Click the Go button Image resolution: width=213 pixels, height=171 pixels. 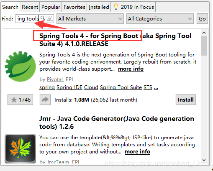click(202, 19)
